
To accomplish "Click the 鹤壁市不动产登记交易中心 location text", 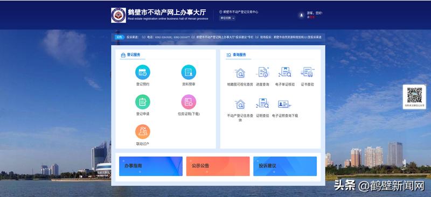I will point(241,12).
